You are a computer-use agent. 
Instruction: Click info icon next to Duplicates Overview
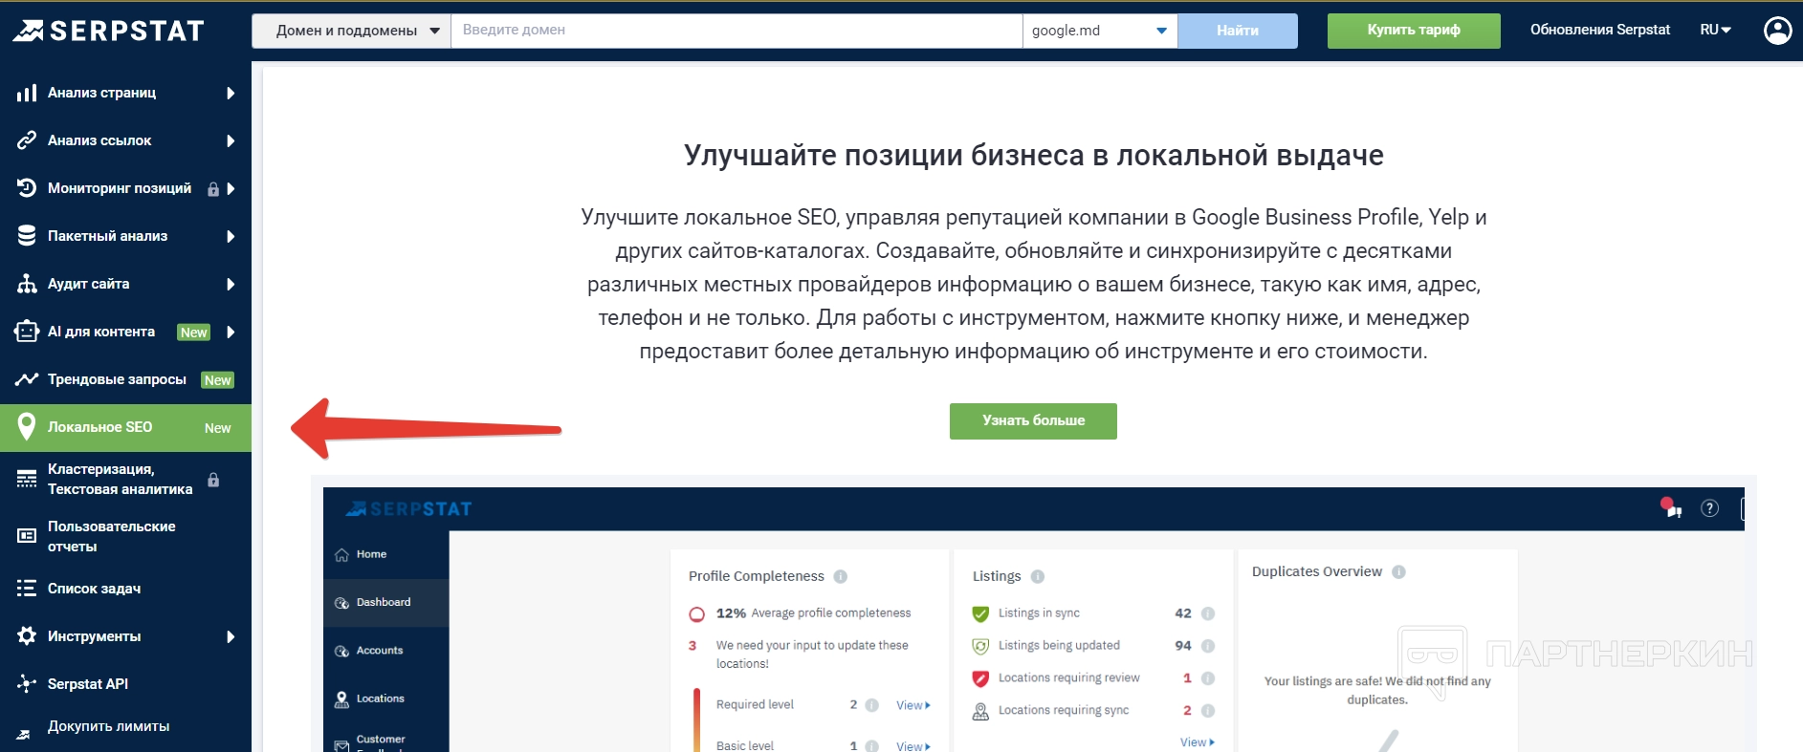(1398, 571)
